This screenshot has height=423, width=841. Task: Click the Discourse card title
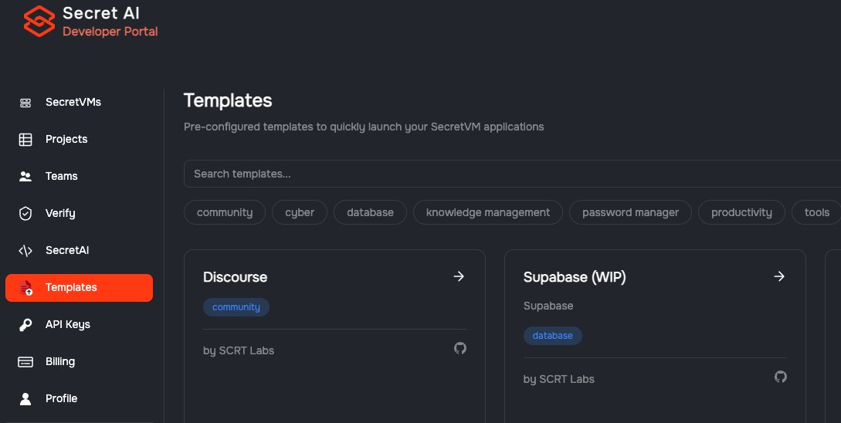(235, 277)
